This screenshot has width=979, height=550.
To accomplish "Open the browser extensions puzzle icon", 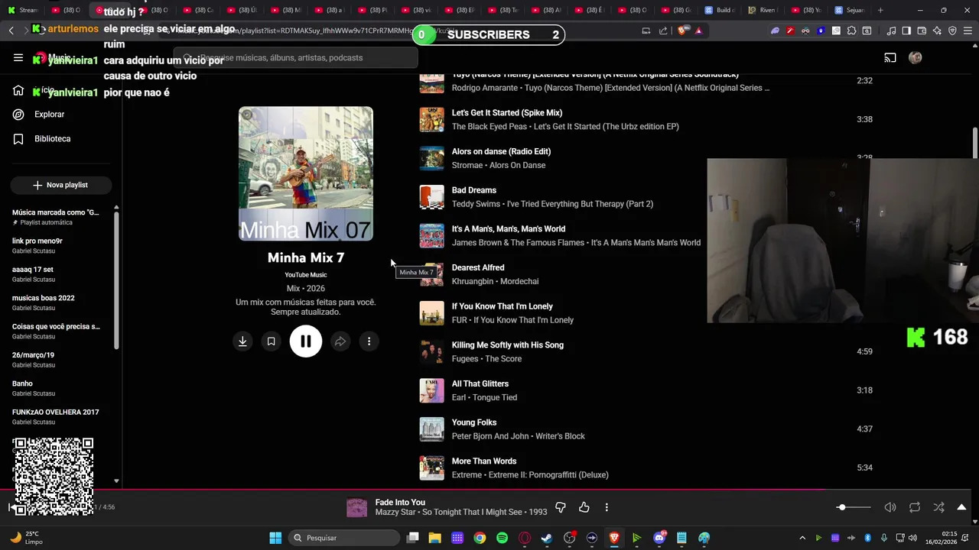I will point(851,31).
